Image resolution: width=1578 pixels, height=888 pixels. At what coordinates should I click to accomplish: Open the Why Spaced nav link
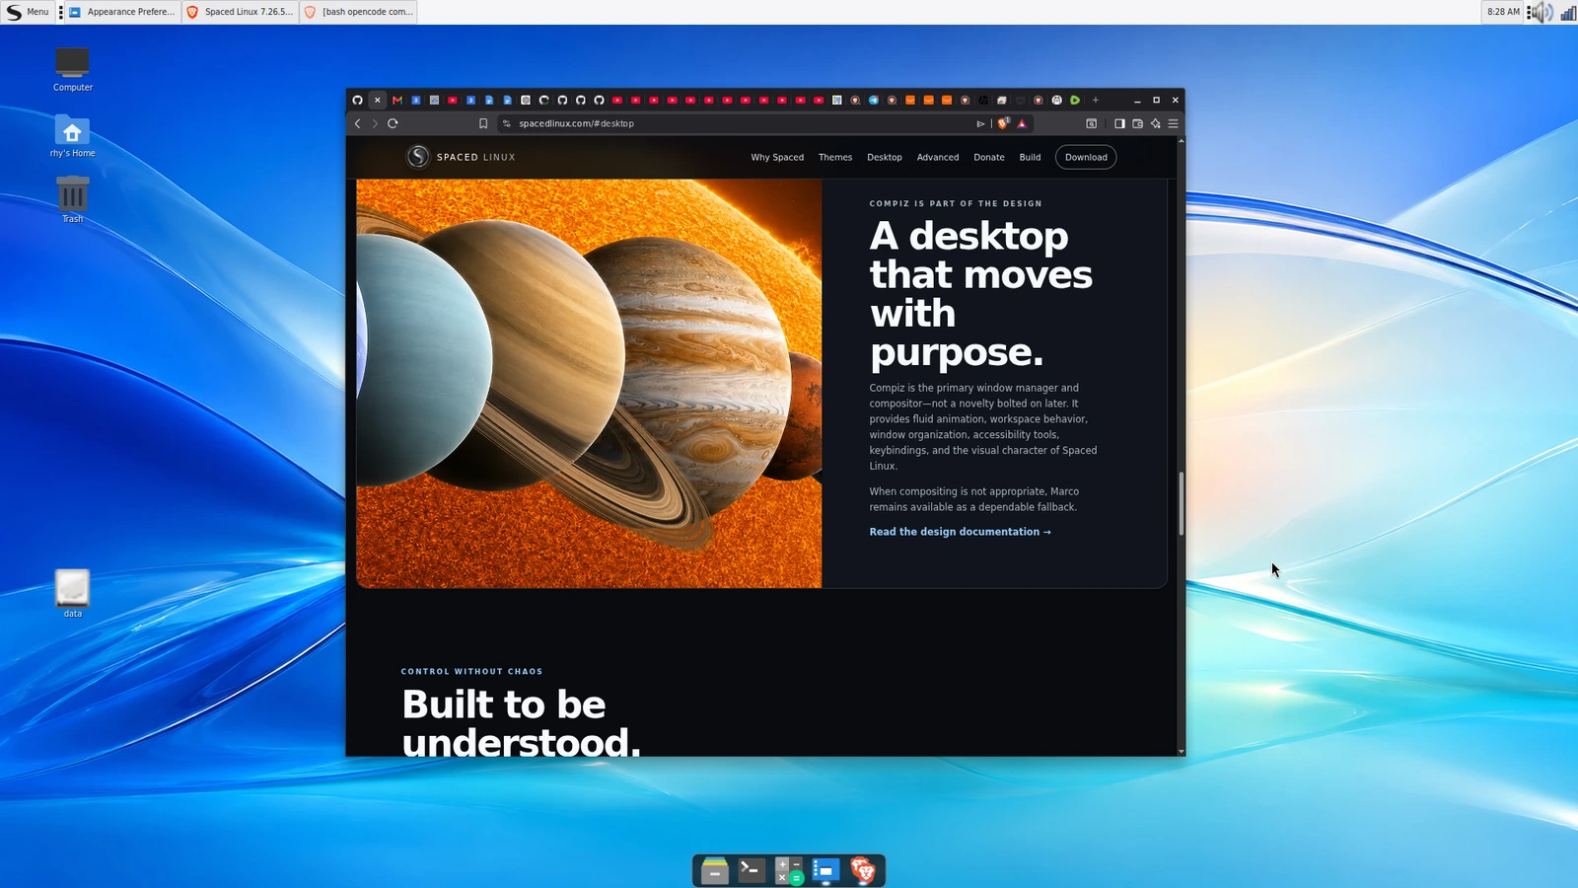coord(777,157)
